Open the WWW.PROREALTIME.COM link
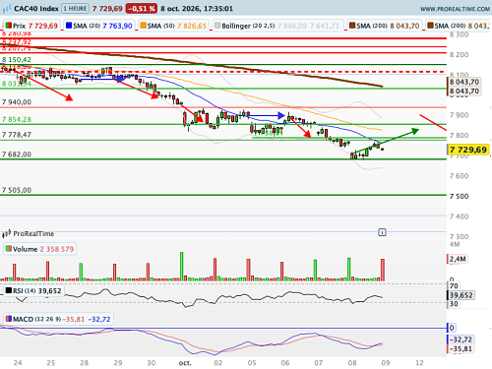The height and width of the screenshot is (369, 492). coord(455,9)
